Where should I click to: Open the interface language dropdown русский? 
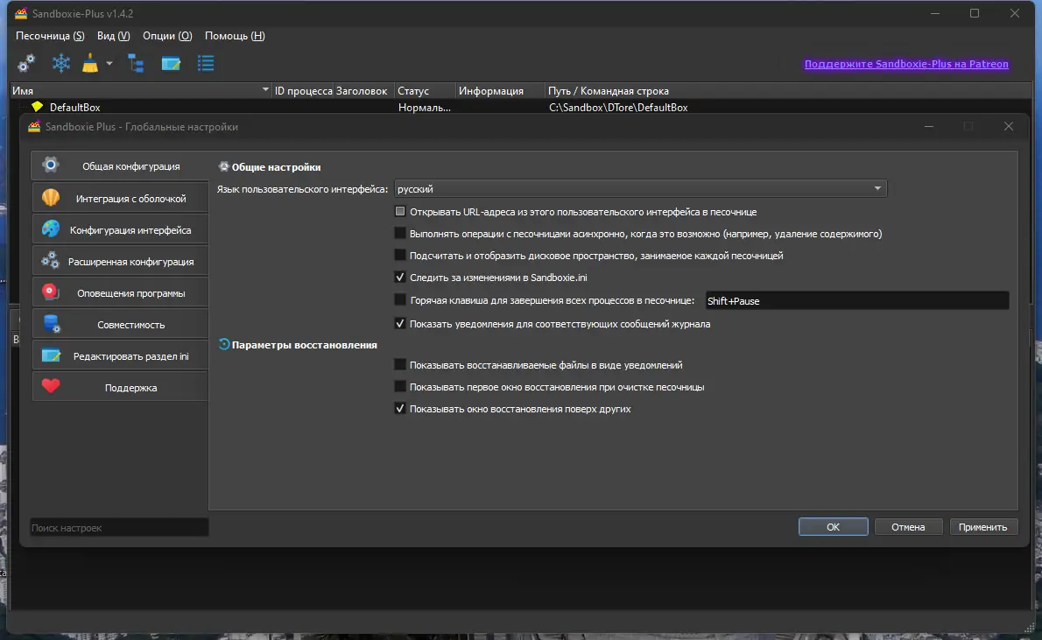tap(640, 189)
